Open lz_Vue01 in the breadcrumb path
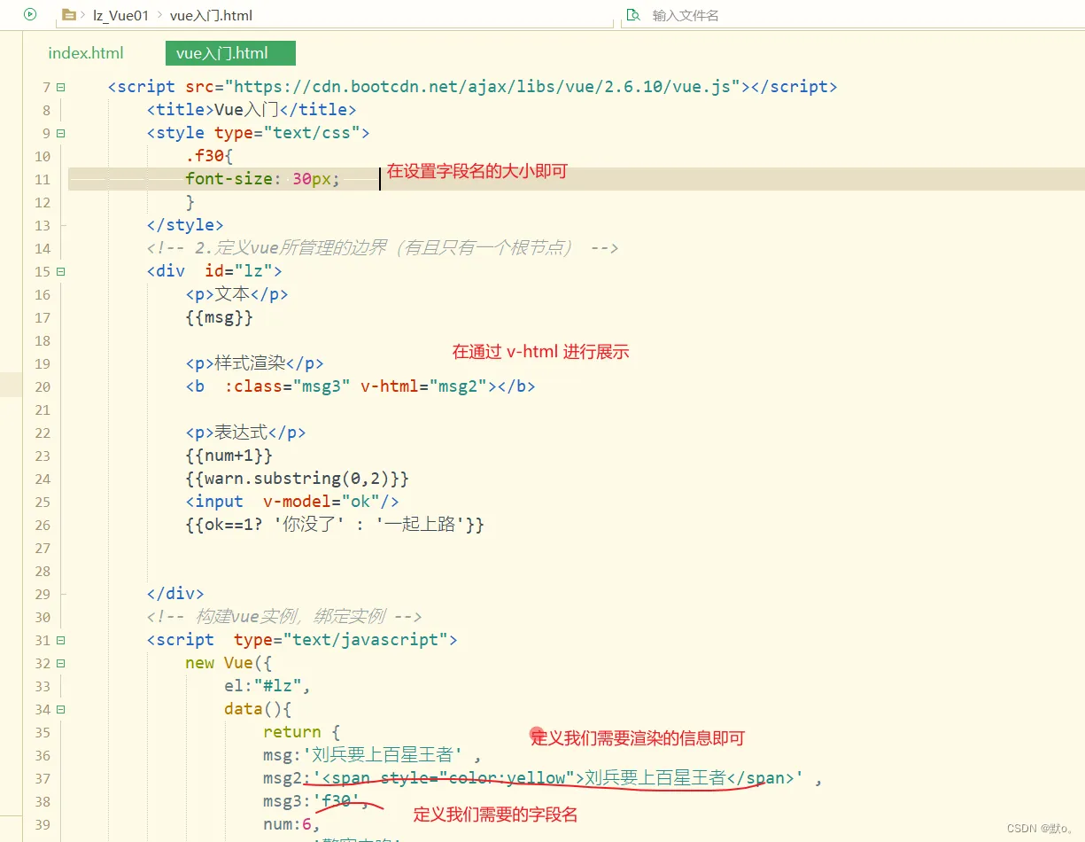The height and width of the screenshot is (842, 1085). (x=120, y=15)
